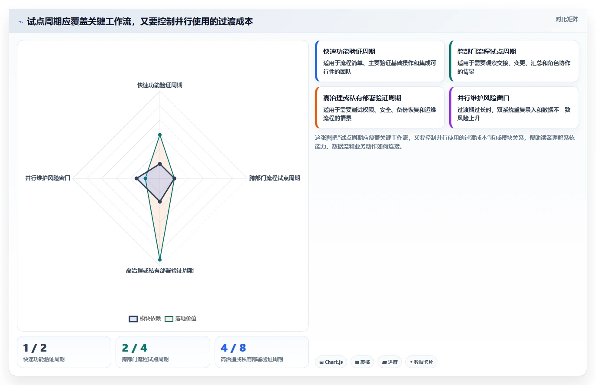
Task: Open the 并行维护风险窗口 description card
Action: click(x=514, y=108)
